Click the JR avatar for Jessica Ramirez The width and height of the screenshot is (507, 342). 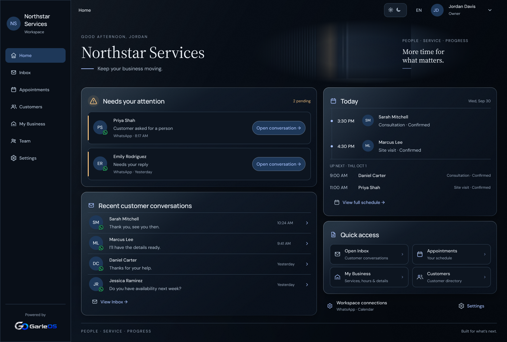(96, 284)
